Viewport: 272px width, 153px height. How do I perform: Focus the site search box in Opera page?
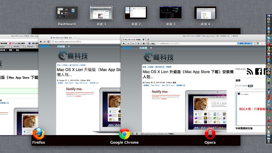(x=241, y=86)
